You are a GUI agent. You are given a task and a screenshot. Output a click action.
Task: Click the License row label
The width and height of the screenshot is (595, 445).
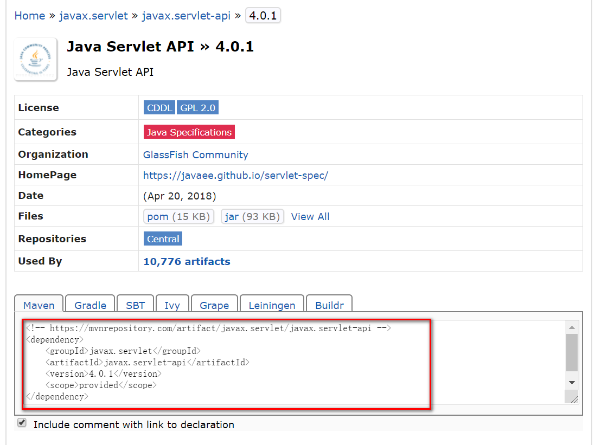click(39, 108)
